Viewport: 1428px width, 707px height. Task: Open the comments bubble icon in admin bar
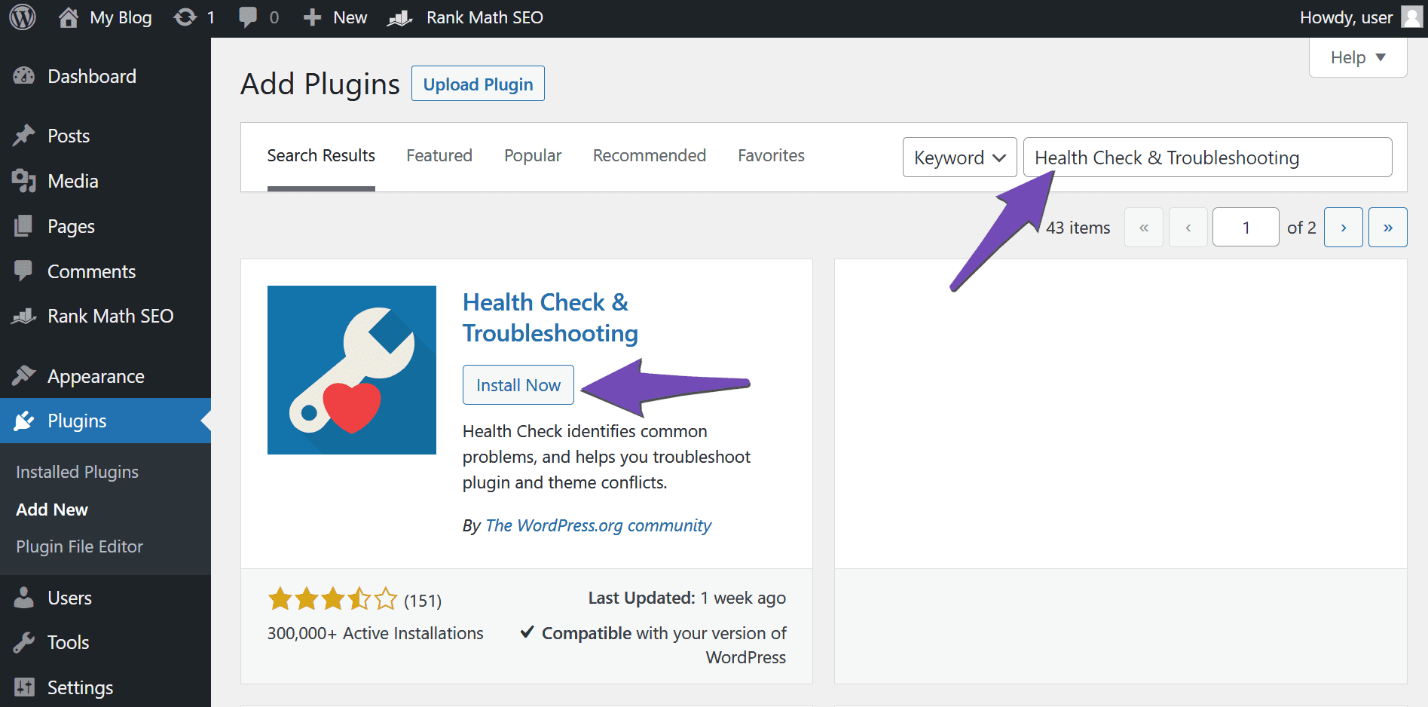click(x=248, y=17)
